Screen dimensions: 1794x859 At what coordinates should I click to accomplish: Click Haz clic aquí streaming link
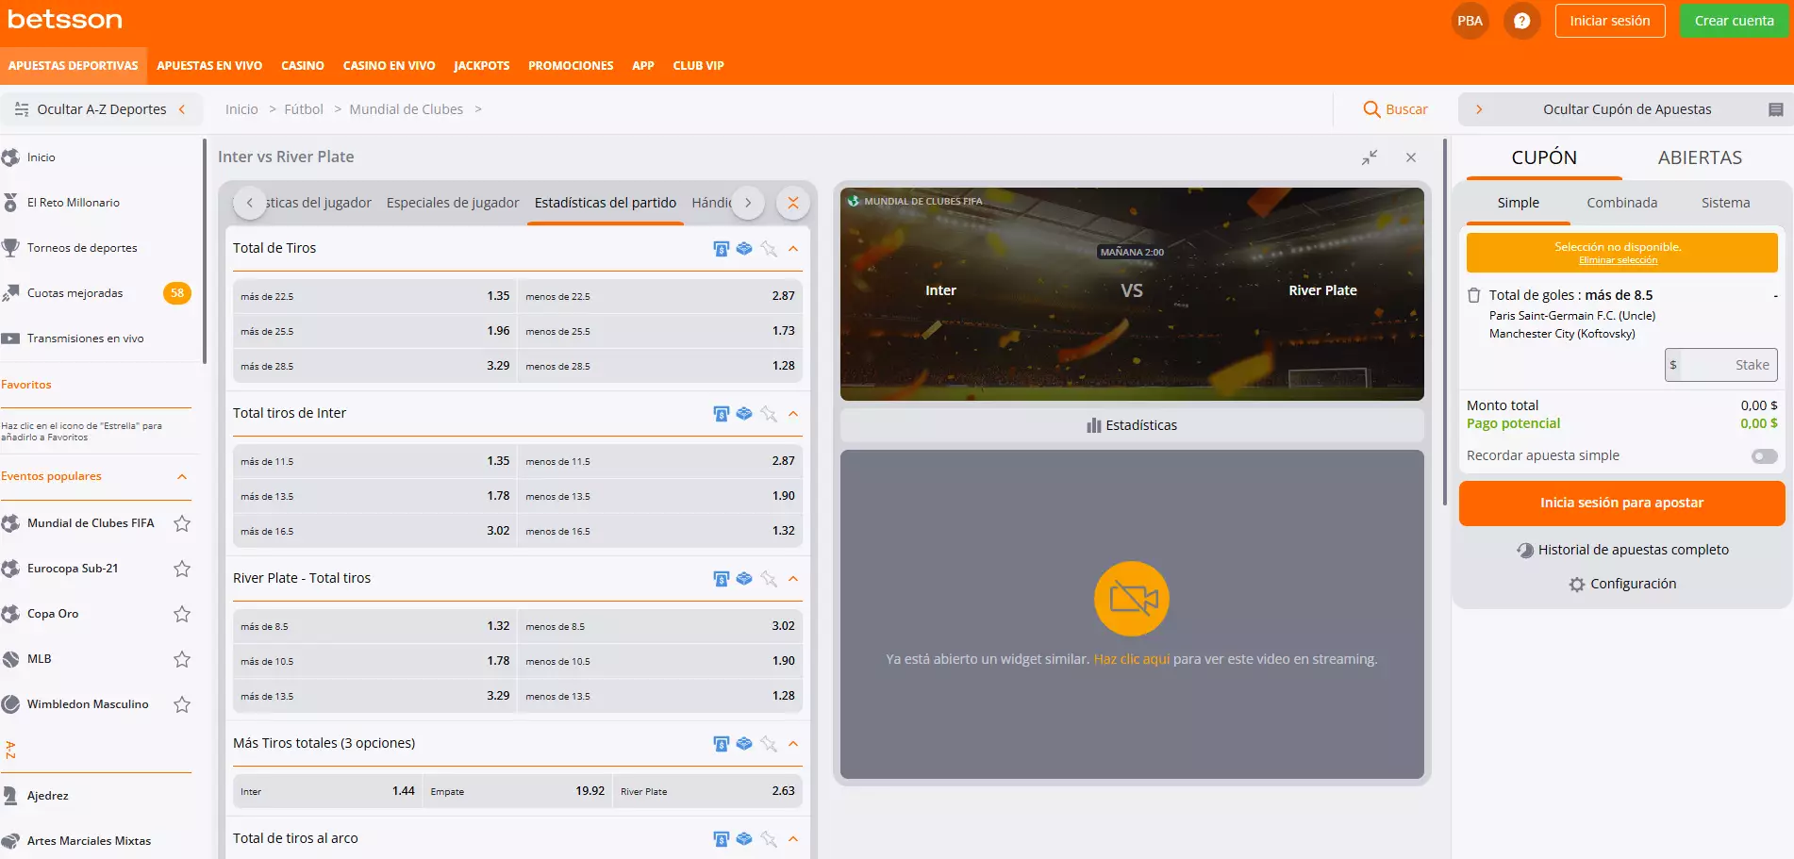[1131, 659]
